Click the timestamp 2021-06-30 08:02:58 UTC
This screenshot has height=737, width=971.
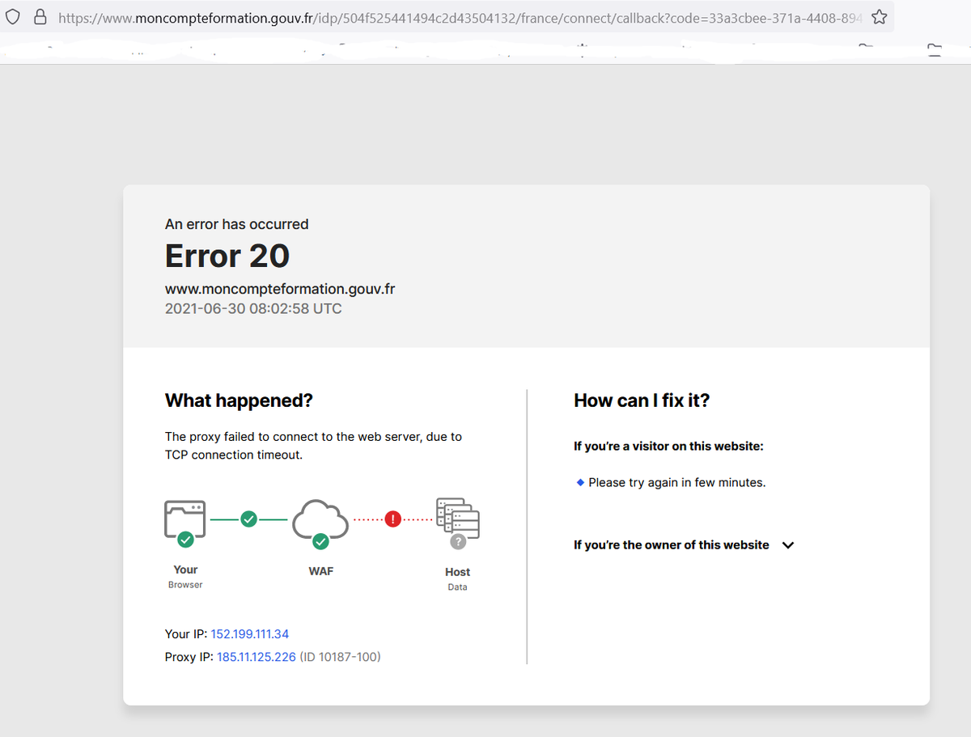tap(253, 309)
